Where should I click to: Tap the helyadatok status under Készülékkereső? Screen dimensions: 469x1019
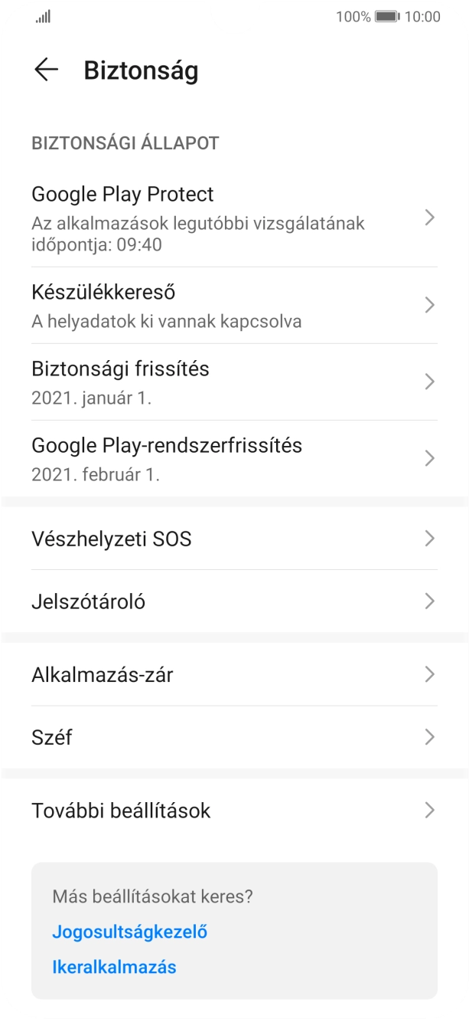(153, 321)
